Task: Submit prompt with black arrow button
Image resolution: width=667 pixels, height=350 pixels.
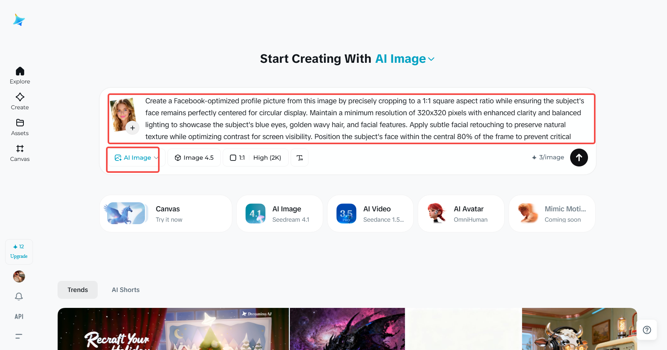Action: [579, 157]
